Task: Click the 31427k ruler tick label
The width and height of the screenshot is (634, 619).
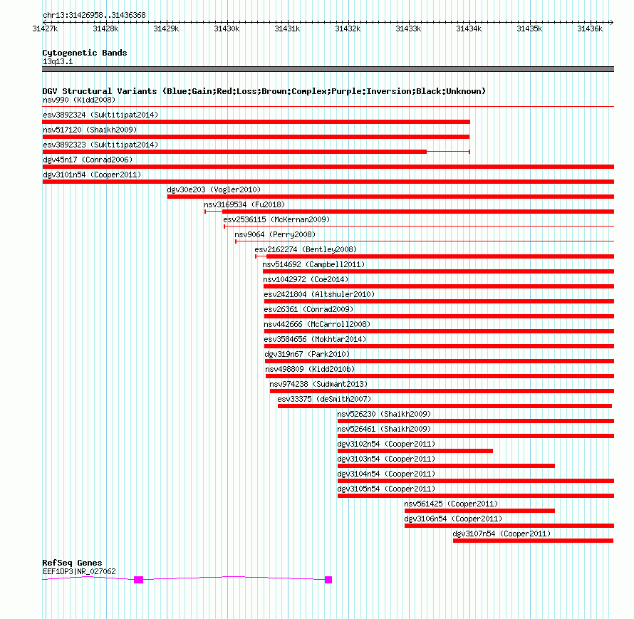Action: (x=45, y=28)
